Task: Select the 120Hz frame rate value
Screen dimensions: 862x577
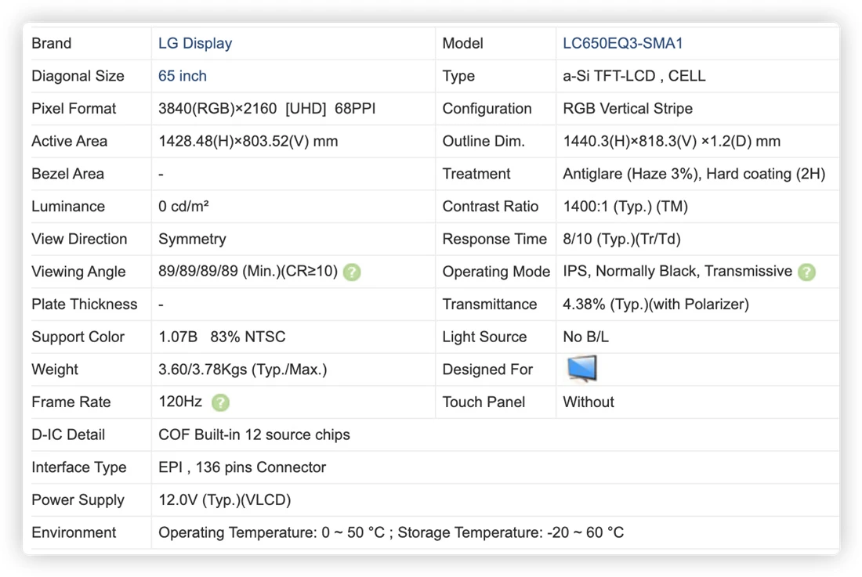Action: pyautogui.click(x=179, y=402)
